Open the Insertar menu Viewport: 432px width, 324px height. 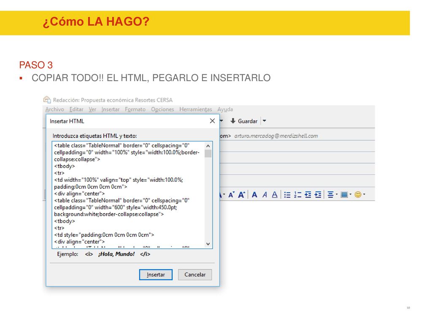(111, 109)
